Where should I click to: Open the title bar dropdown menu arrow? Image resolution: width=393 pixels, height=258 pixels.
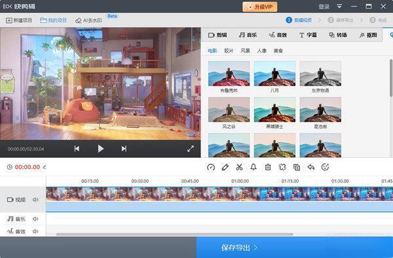coord(339,7)
